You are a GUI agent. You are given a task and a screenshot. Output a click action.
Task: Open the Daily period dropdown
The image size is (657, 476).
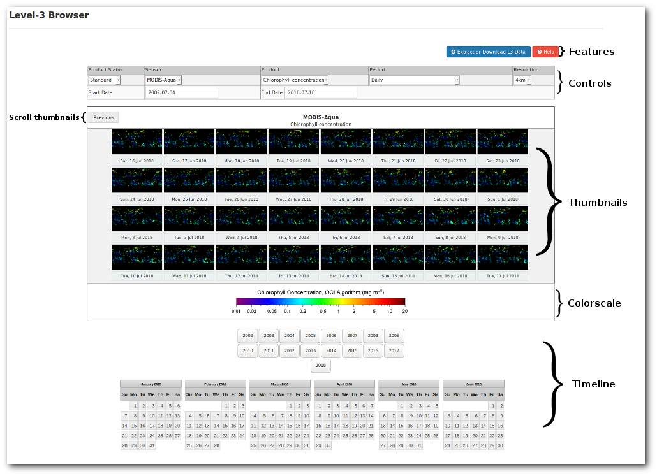(414, 80)
